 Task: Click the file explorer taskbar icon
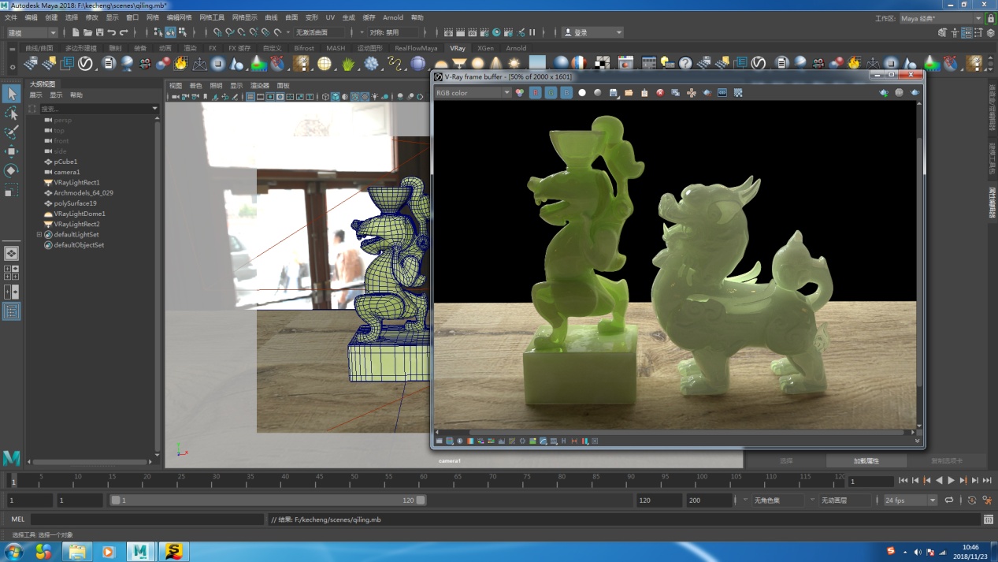[x=77, y=552]
